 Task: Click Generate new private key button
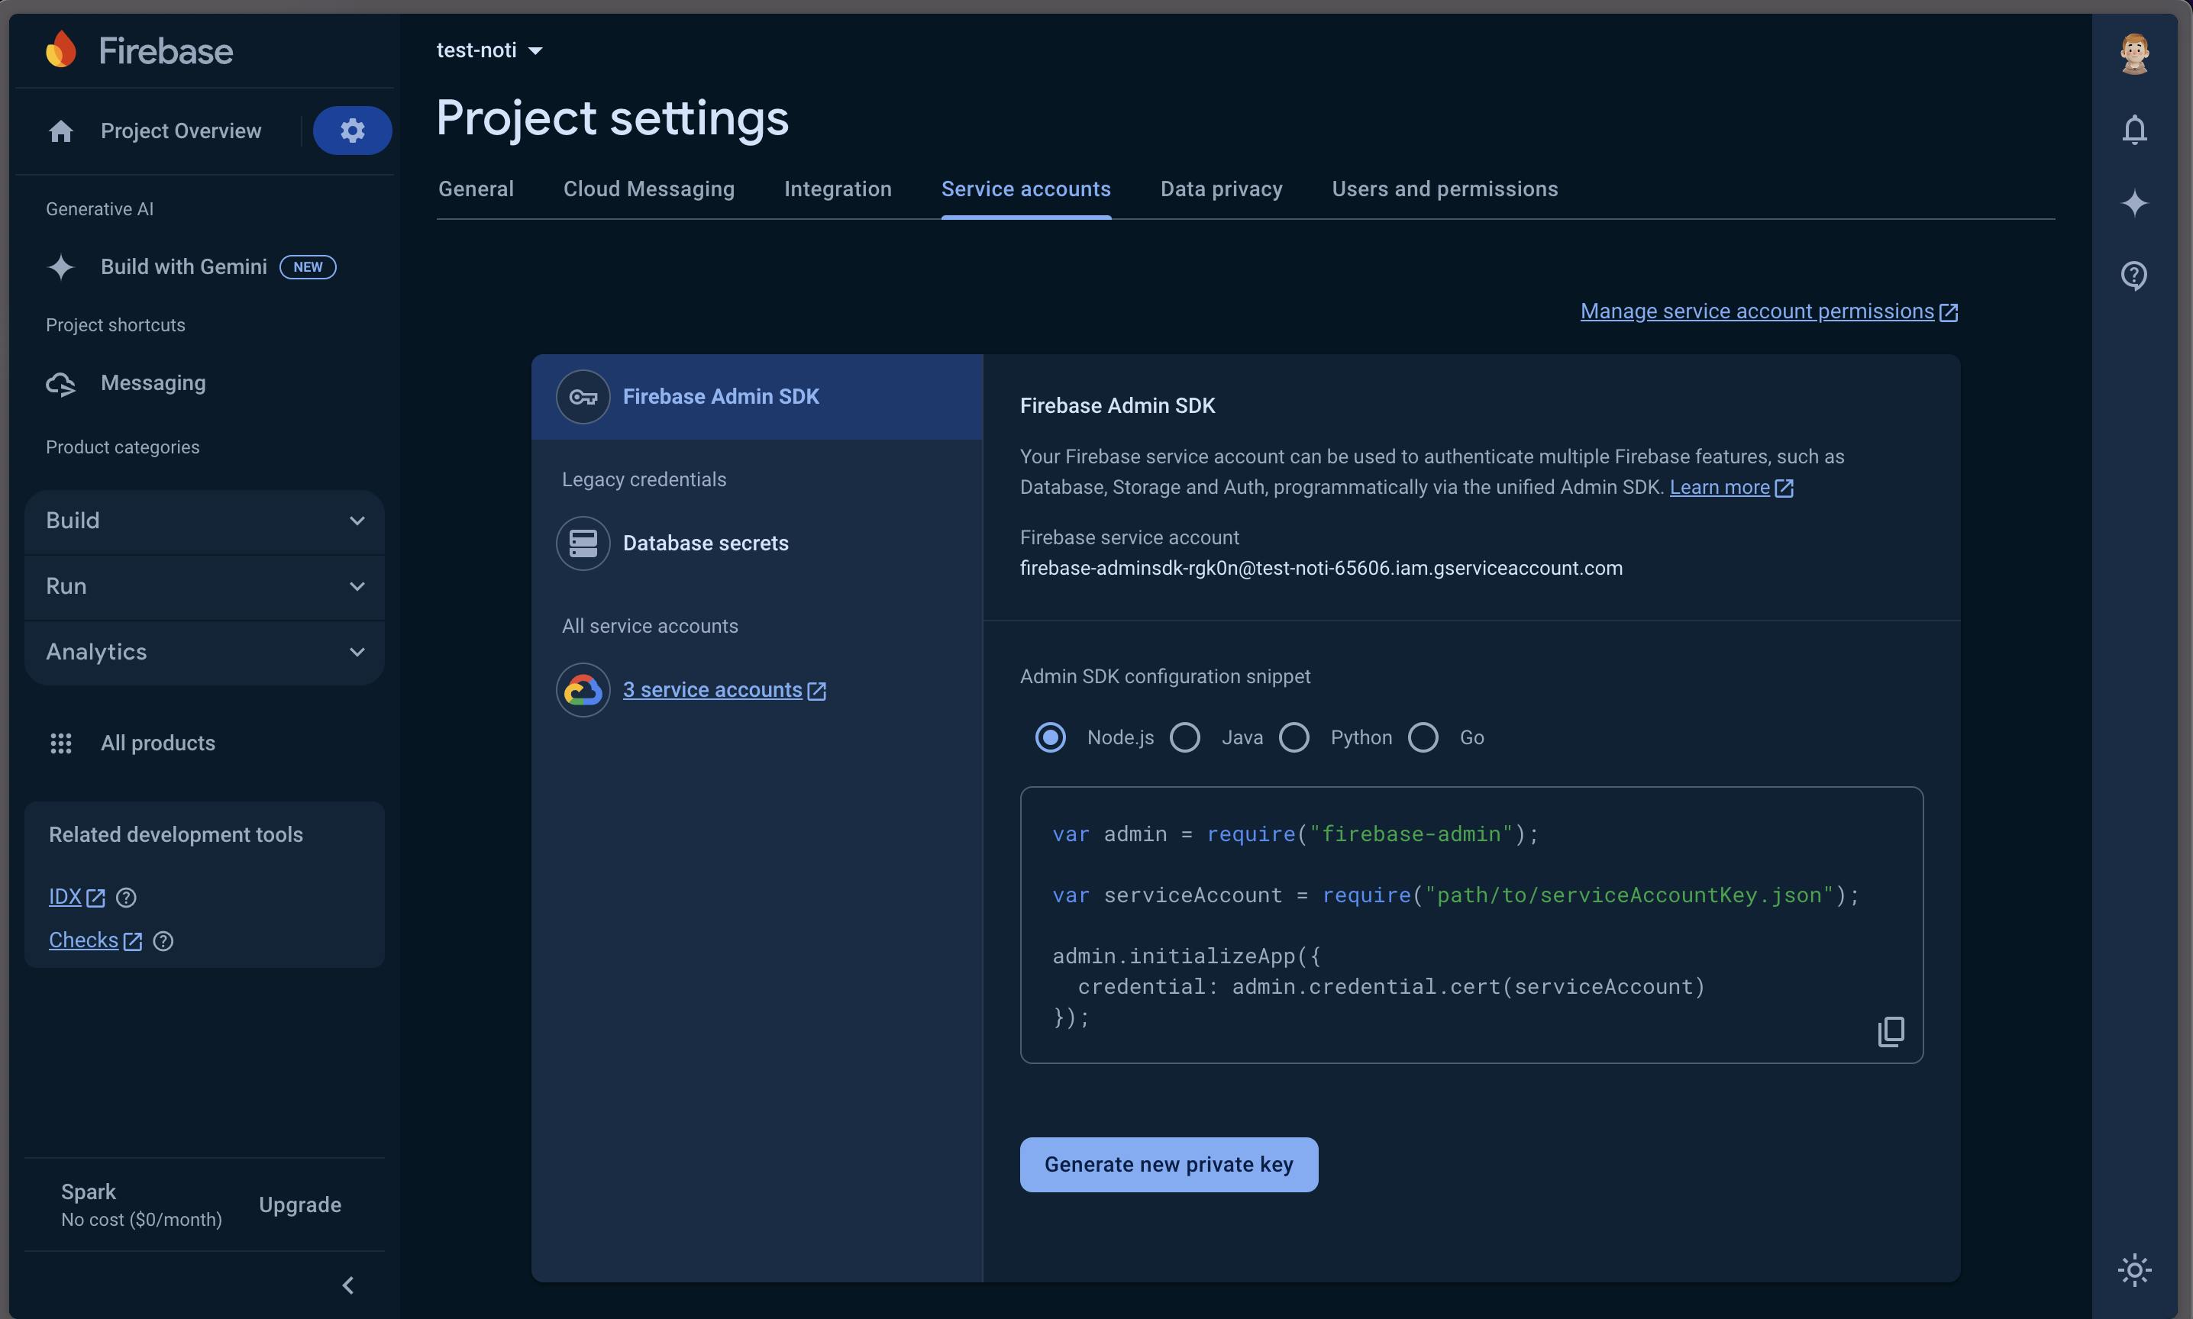coord(1168,1164)
